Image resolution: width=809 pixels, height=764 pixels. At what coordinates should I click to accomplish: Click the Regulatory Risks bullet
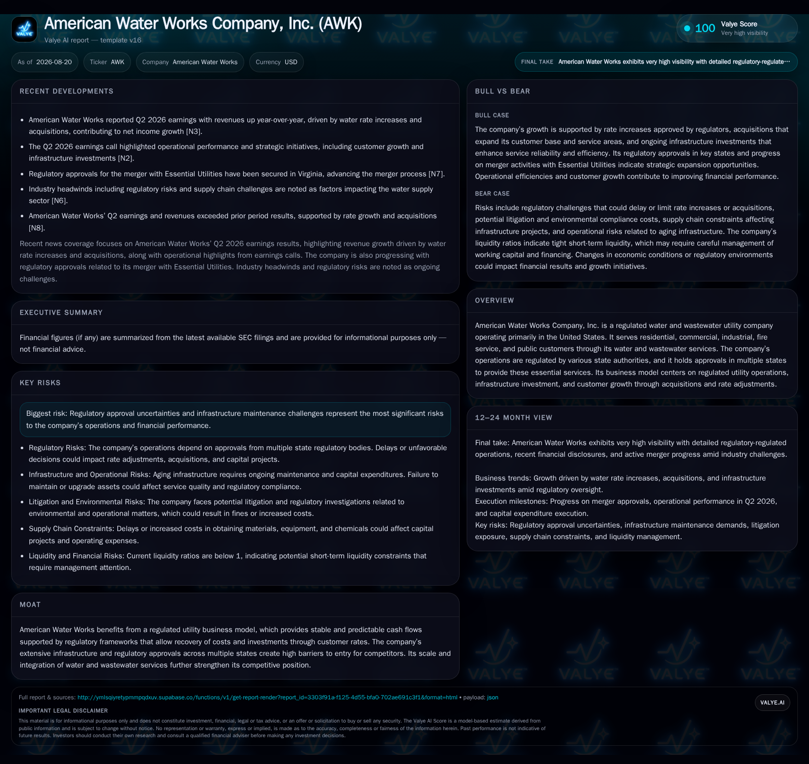pos(238,454)
